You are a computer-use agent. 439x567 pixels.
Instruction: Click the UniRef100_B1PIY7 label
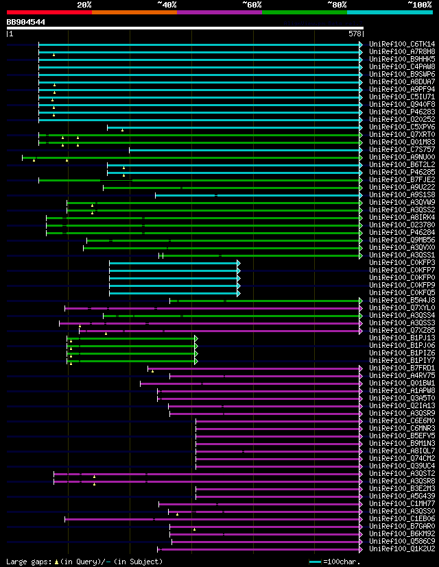pyautogui.click(x=402, y=360)
